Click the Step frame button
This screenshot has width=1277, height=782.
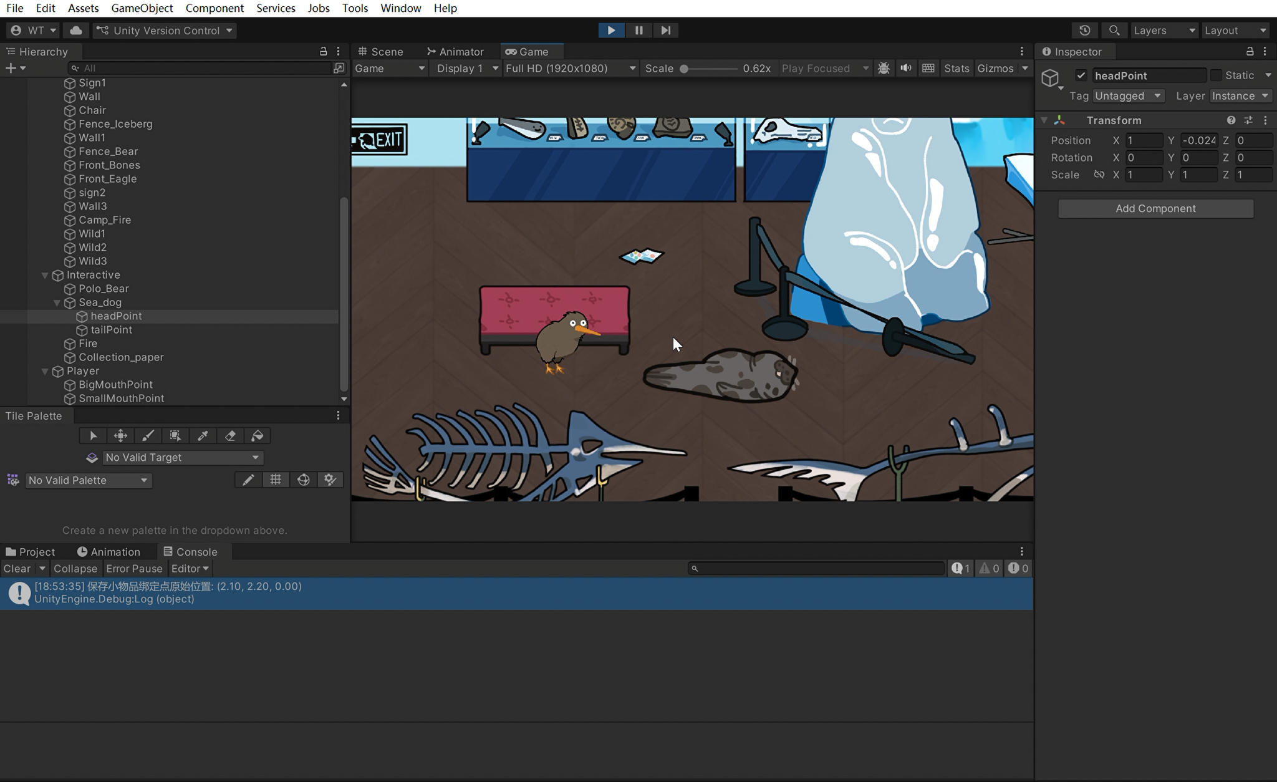(665, 30)
